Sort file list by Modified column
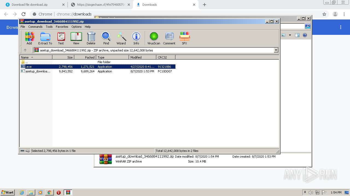This screenshot has height=196, width=350. pos(142,57)
